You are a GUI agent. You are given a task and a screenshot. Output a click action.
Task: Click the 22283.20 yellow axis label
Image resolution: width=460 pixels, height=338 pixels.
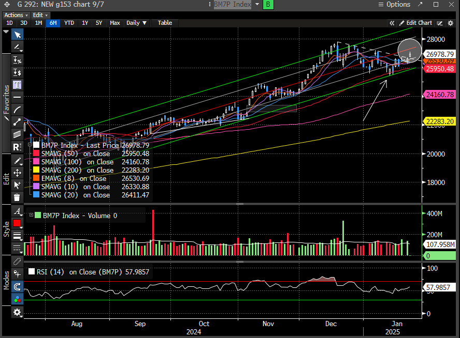(439, 121)
